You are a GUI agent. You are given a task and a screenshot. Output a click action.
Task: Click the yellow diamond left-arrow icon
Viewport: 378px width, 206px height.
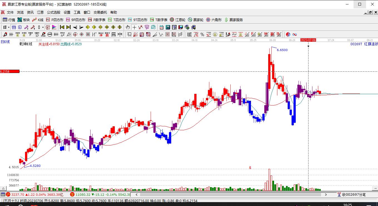88,27
